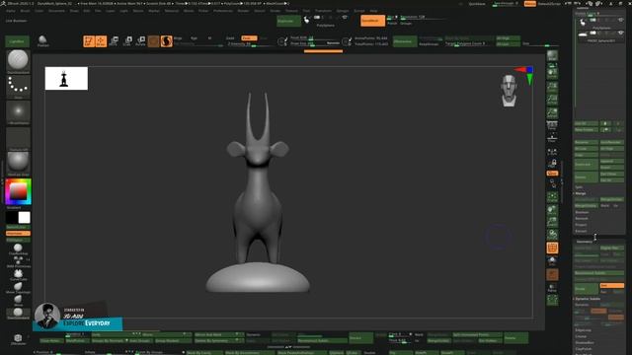
Task: Collapse the Dynamic Subdiv section
Action: [588, 299]
